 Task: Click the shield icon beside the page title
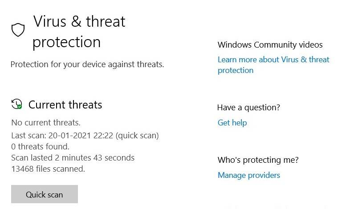17,30
